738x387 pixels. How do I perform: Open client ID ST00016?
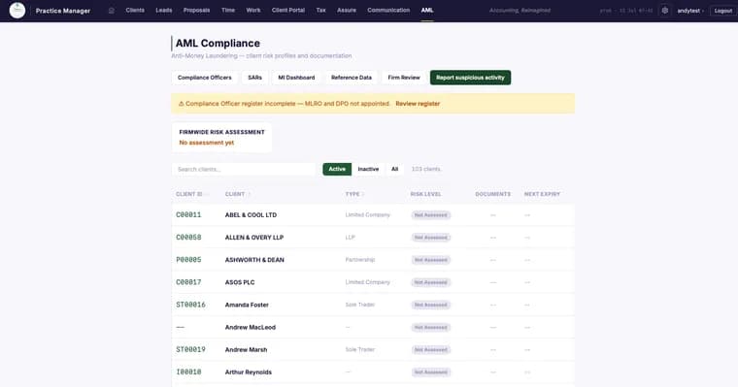click(190, 305)
